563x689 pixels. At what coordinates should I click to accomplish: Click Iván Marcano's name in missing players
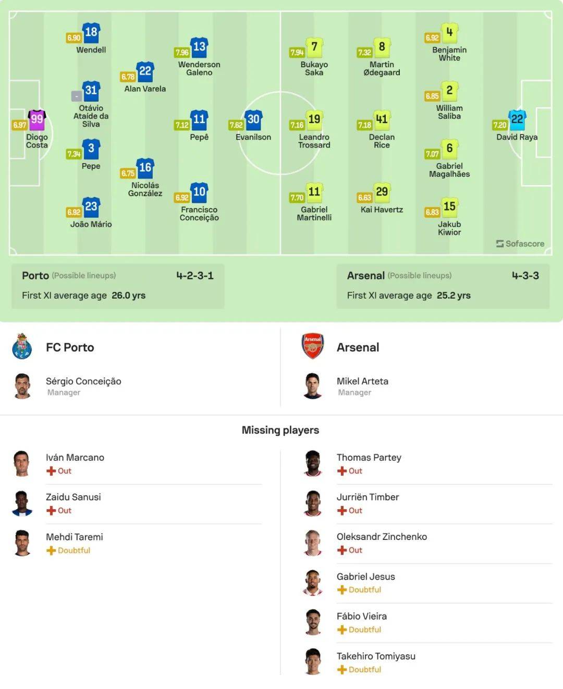pos(75,458)
